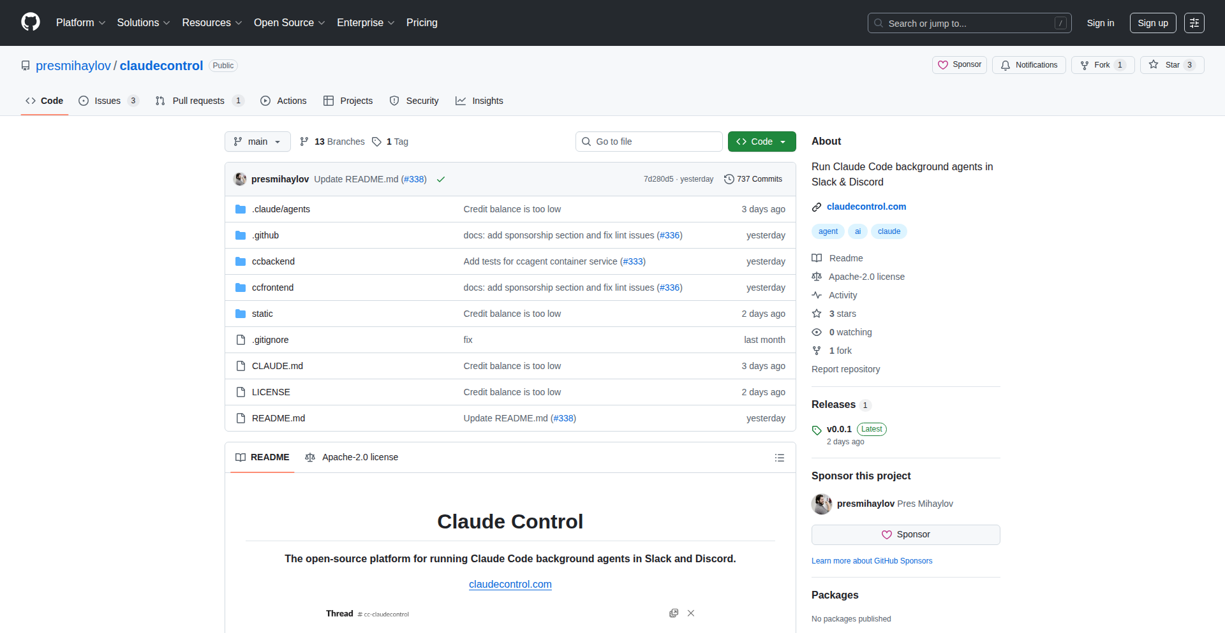Focus the Search or jump to field
The image size is (1225, 633).
point(969,23)
